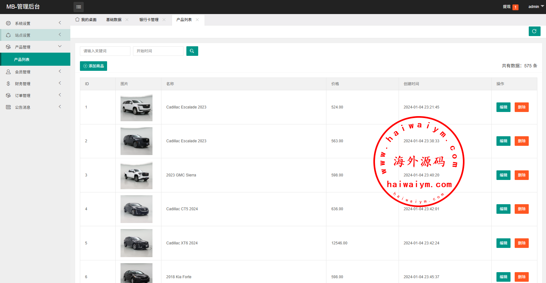This screenshot has height=283, width=546.
Task: Open the Cadillac XT6 2024 thumbnail
Action: [x=136, y=243]
